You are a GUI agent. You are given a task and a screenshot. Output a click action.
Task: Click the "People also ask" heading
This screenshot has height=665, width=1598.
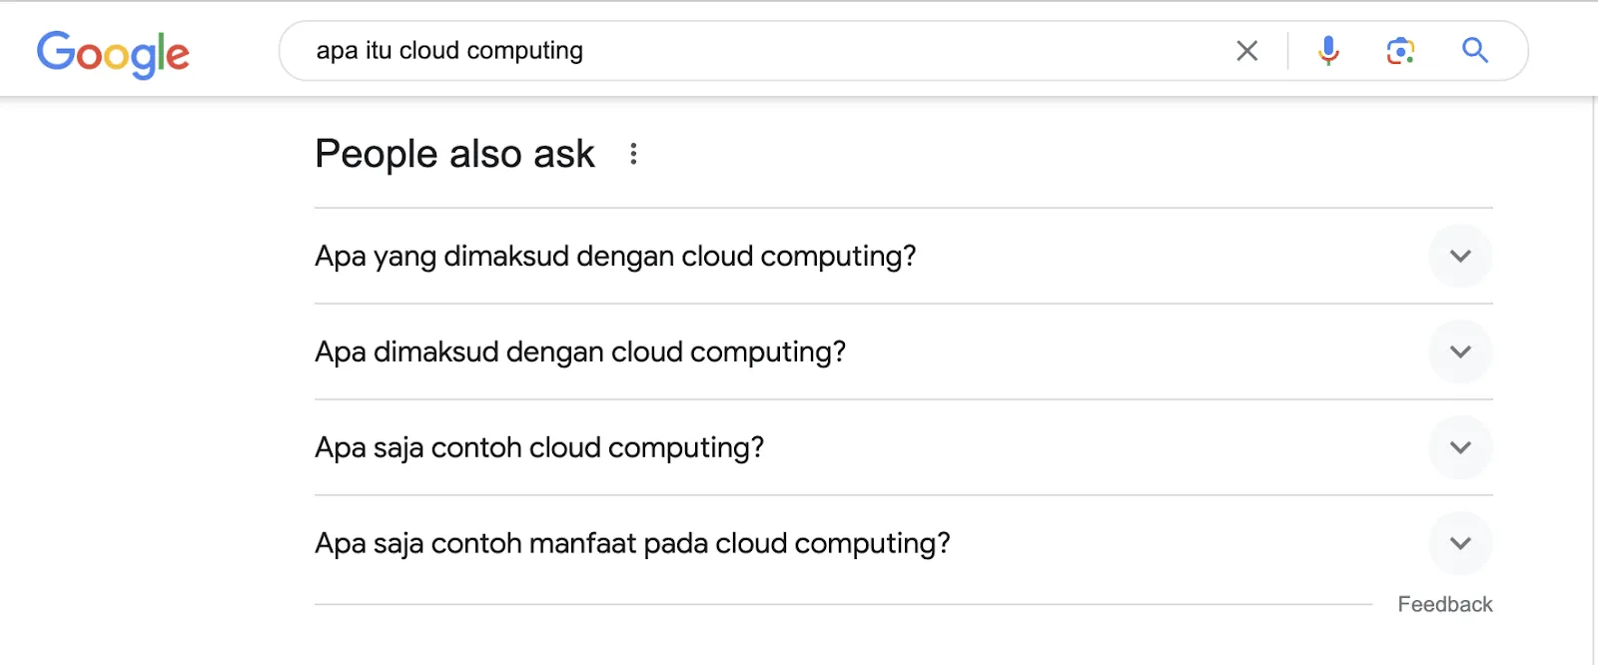point(454,154)
